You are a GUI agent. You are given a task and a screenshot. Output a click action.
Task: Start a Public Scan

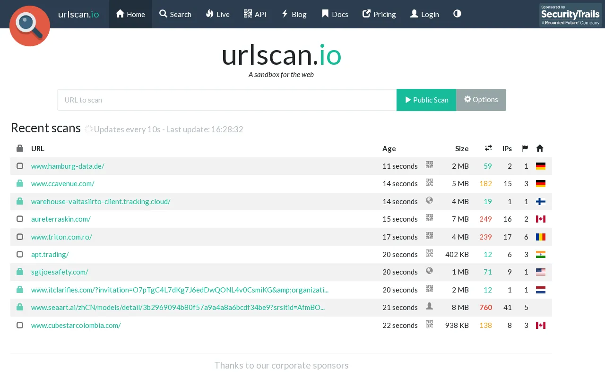[x=426, y=100]
